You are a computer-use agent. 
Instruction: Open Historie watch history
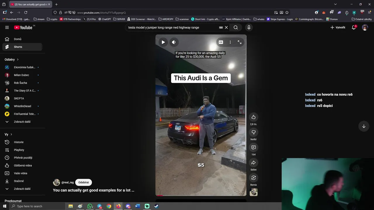coord(22,142)
